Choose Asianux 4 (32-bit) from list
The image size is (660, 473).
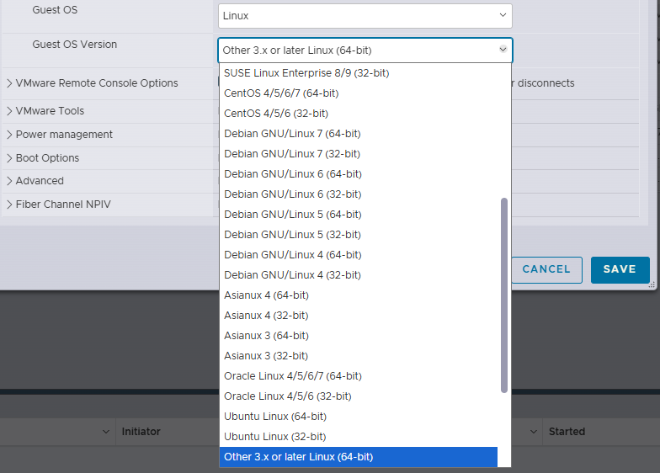[x=359, y=315]
